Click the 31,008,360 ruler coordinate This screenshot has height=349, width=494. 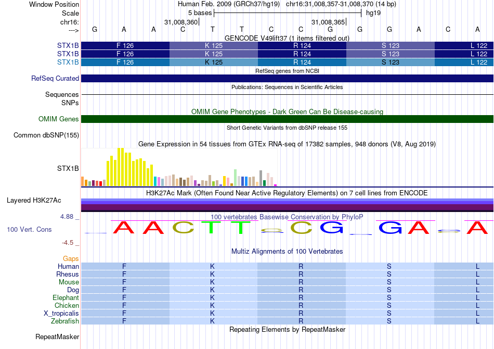(x=181, y=22)
